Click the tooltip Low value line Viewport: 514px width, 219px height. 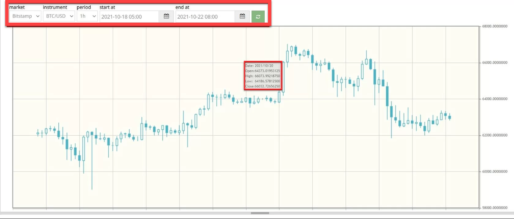tap(263, 81)
